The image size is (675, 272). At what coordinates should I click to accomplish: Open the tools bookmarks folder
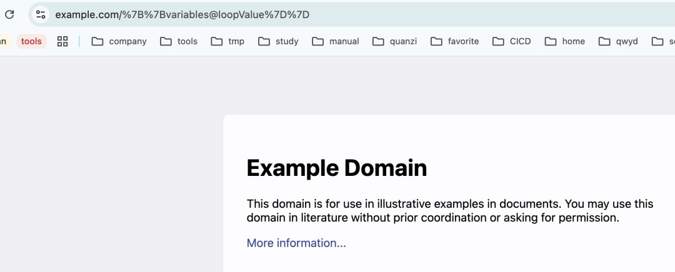click(x=178, y=41)
